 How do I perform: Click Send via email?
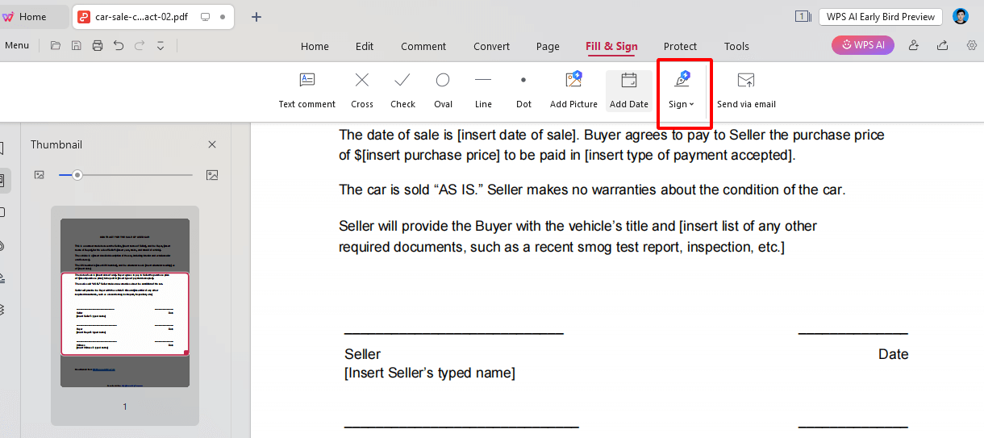pyautogui.click(x=746, y=90)
